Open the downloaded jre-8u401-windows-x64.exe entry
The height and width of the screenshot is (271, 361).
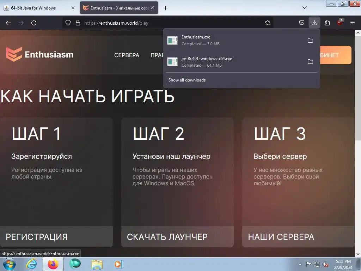(235, 62)
